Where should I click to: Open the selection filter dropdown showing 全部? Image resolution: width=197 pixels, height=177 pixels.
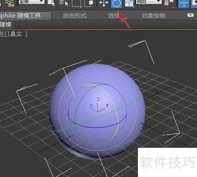[x=31, y=3]
